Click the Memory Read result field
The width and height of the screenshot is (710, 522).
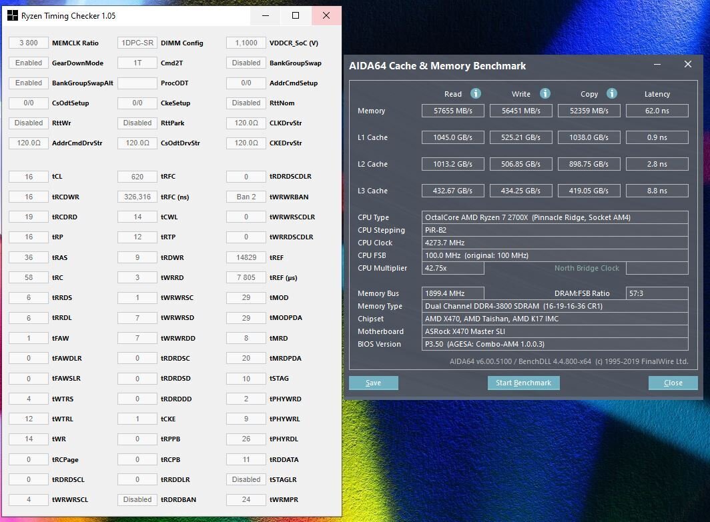click(452, 111)
